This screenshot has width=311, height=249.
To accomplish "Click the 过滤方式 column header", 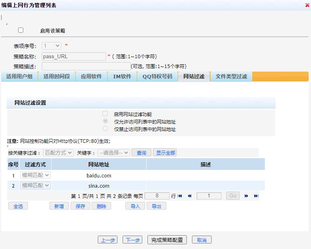I will tap(35, 164).
